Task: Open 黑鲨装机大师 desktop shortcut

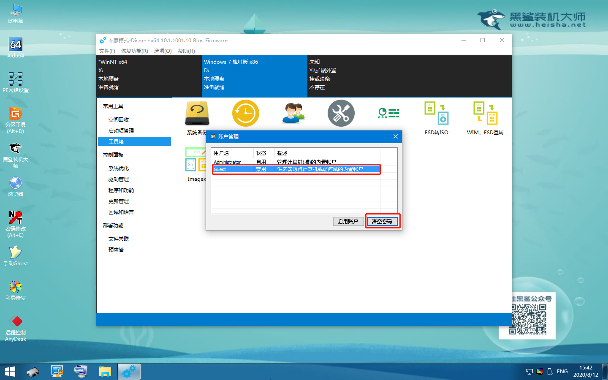Action: point(16,155)
